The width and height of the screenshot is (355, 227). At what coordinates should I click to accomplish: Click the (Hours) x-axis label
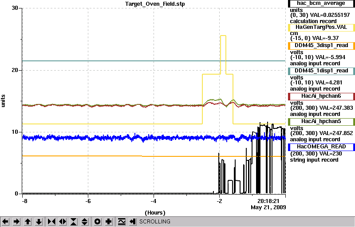(155, 213)
